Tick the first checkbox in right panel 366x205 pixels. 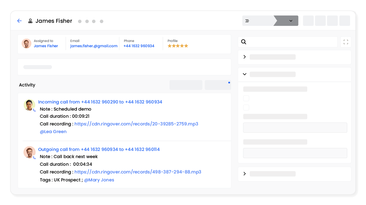[x=246, y=98]
